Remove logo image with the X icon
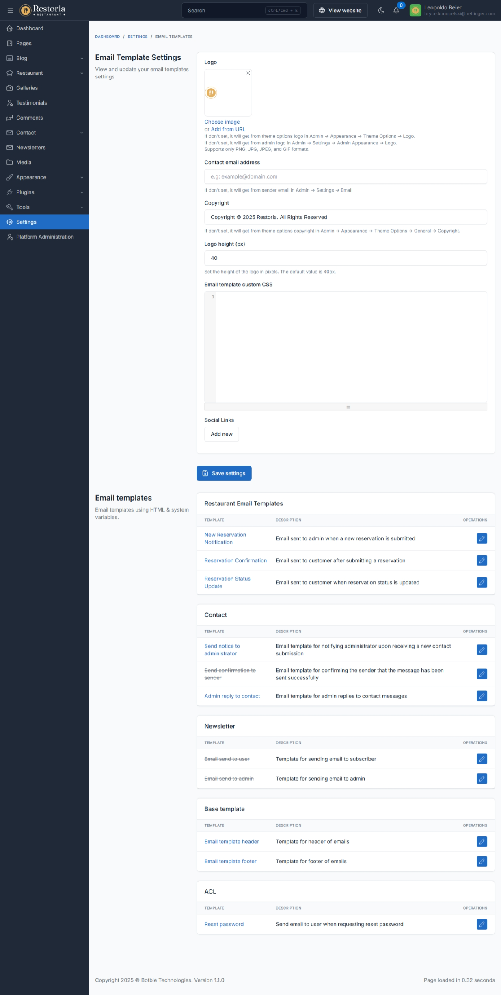This screenshot has height=995, width=501. pyautogui.click(x=248, y=73)
